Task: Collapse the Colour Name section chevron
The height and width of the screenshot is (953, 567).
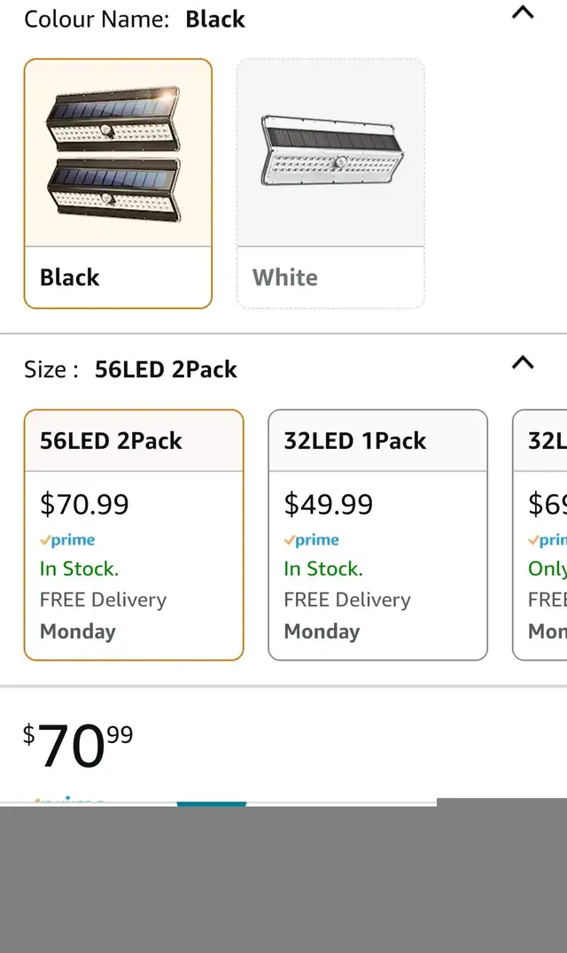Action: (524, 13)
